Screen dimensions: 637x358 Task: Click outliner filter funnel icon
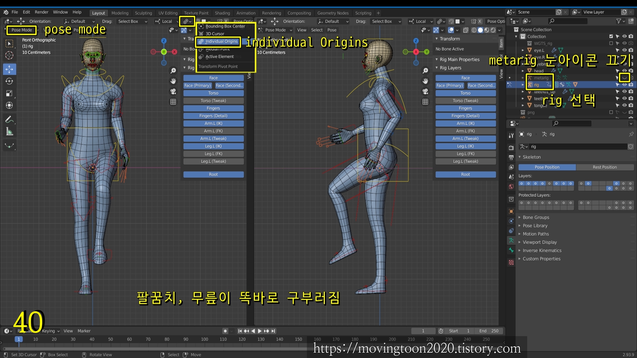coord(618,21)
